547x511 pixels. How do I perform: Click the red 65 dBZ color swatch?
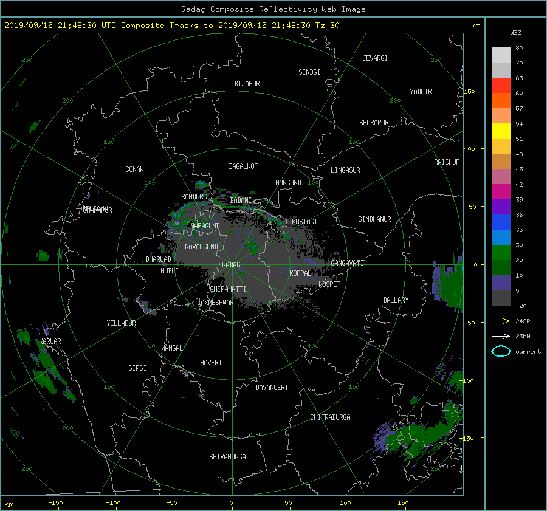click(x=501, y=85)
